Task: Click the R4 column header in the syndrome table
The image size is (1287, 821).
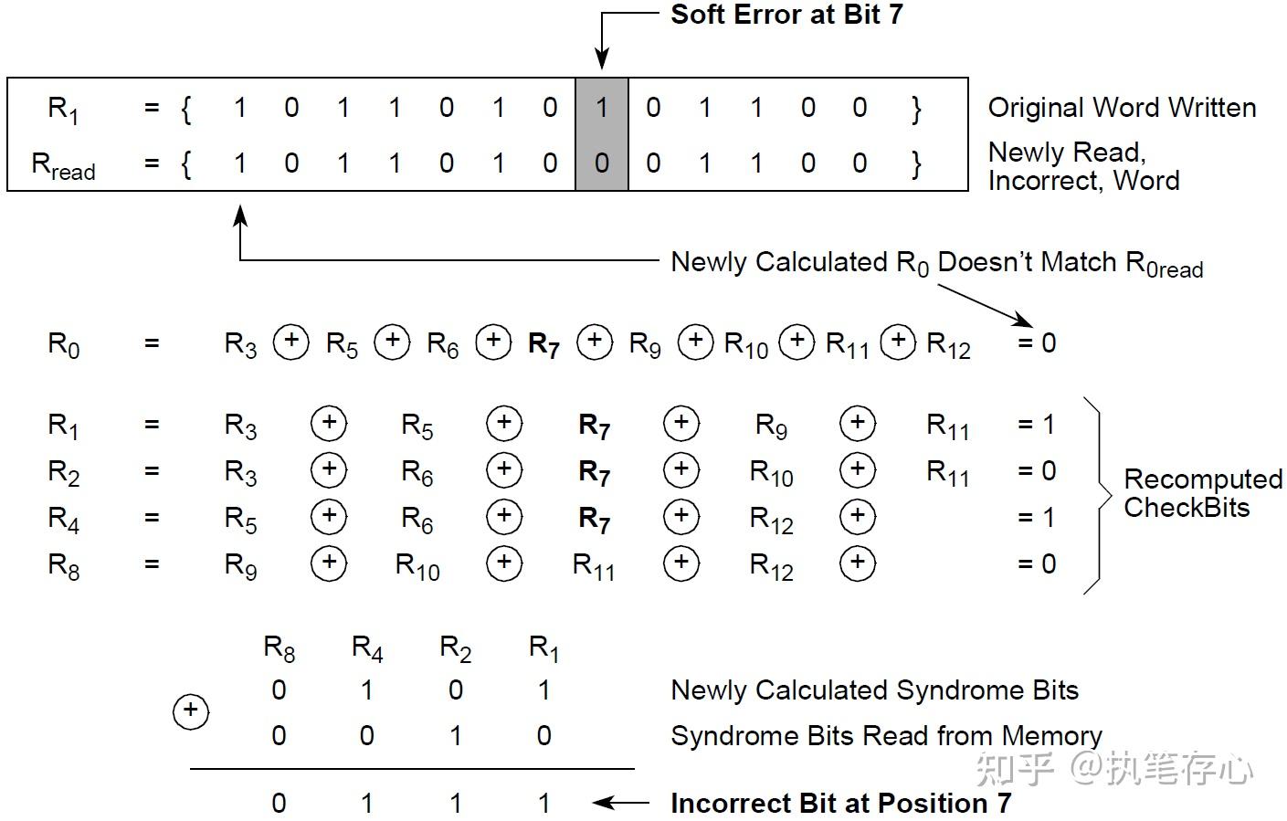Action: click(367, 648)
